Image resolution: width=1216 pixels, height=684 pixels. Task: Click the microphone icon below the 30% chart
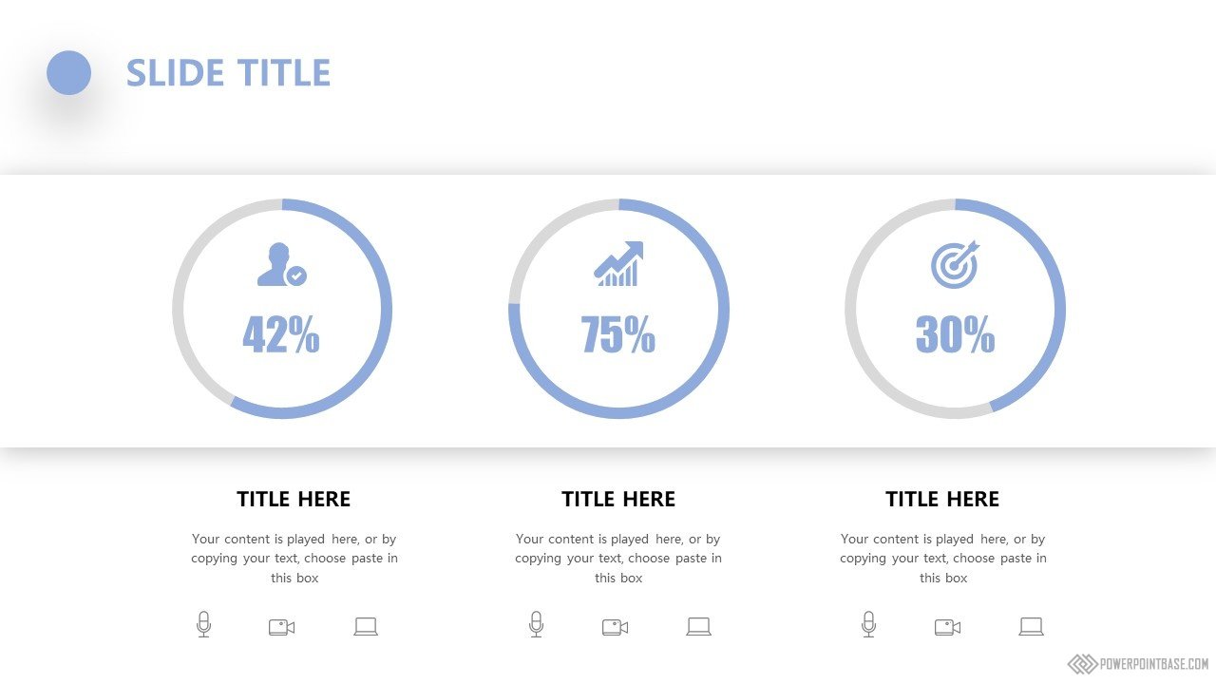tap(868, 624)
